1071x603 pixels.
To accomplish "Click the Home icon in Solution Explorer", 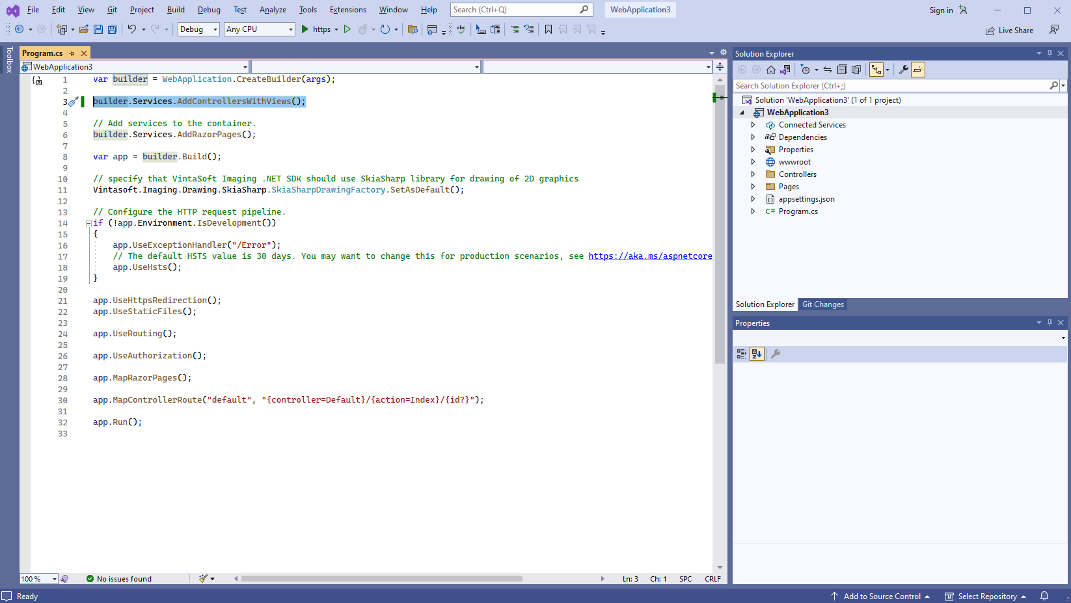I will [x=771, y=70].
